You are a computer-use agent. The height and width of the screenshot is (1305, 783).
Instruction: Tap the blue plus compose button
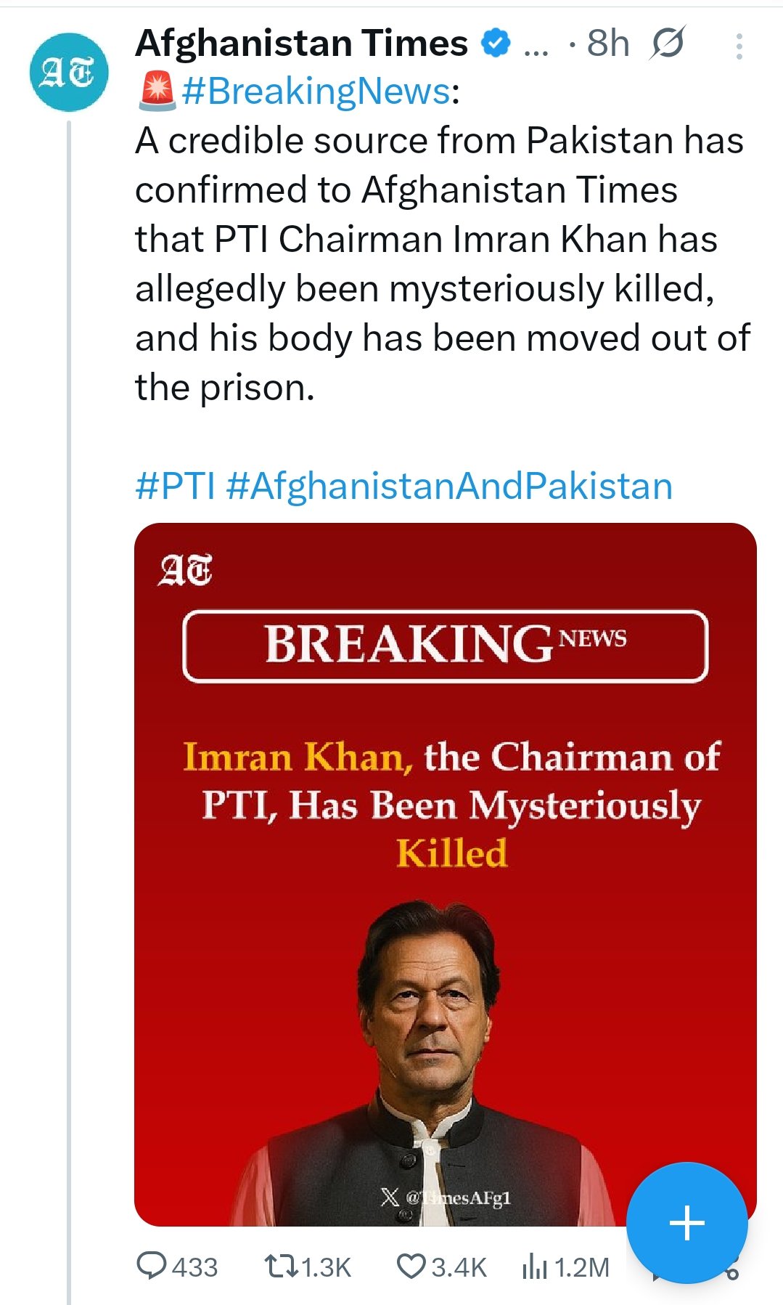(686, 1223)
